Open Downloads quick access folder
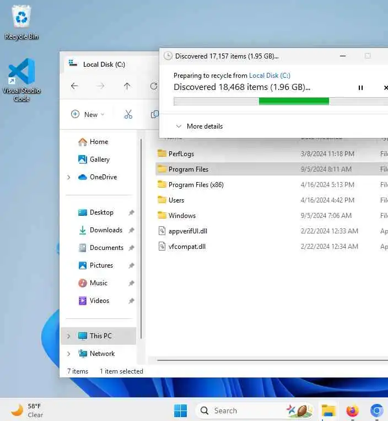388x421 pixels. (x=100, y=230)
